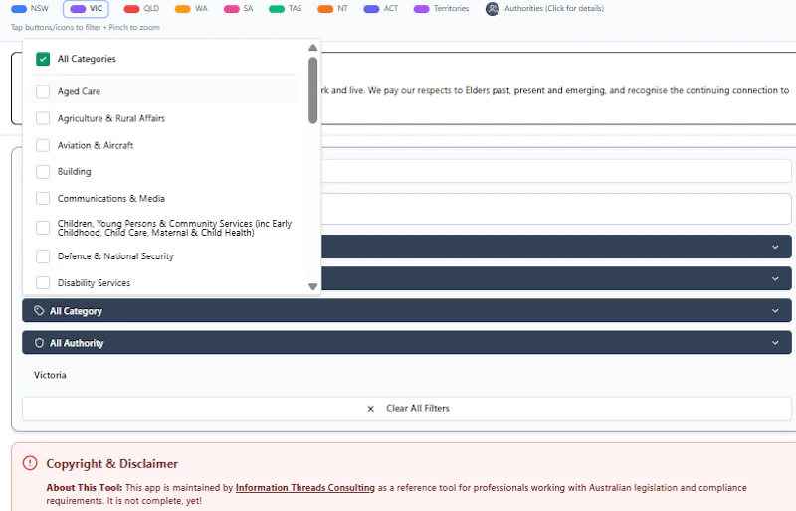Check Communications & Media checkbox
This screenshot has height=511, width=796.
[x=43, y=199]
